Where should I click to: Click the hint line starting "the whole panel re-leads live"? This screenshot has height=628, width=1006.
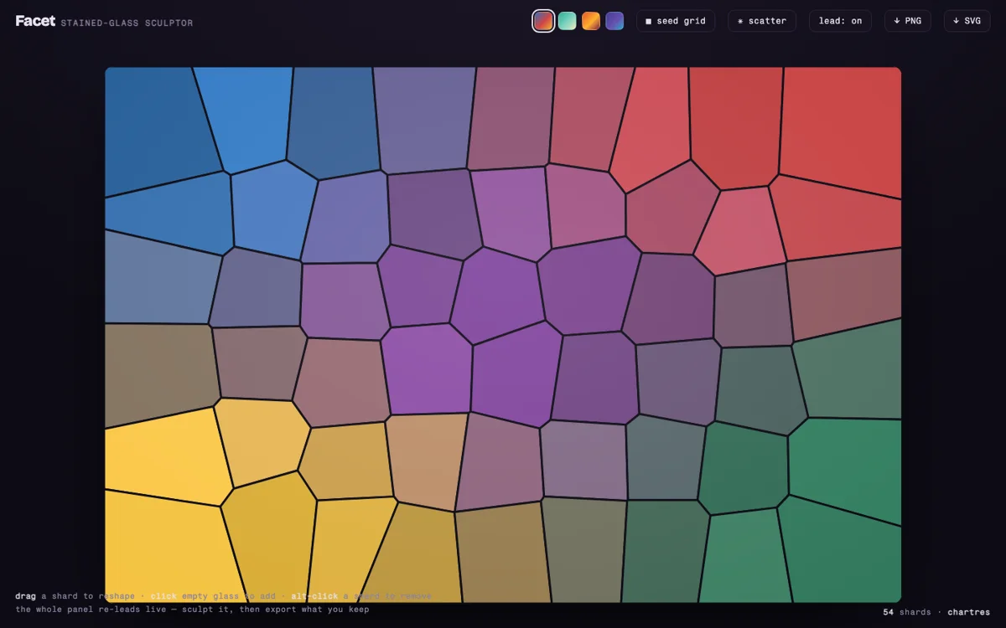pyautogui.click(x=192, y=609)
